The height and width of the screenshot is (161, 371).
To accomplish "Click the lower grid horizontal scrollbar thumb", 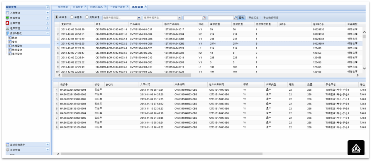I will (162, 154).
